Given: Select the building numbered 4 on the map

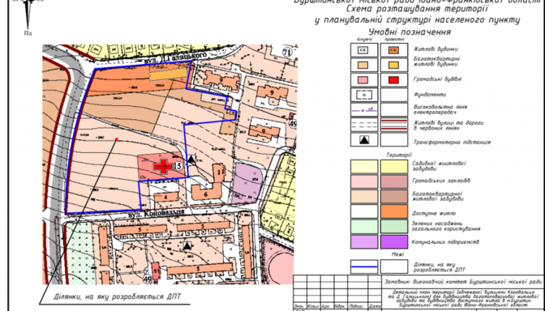Looking at the screenshot, I should click(x=166, y=198).
